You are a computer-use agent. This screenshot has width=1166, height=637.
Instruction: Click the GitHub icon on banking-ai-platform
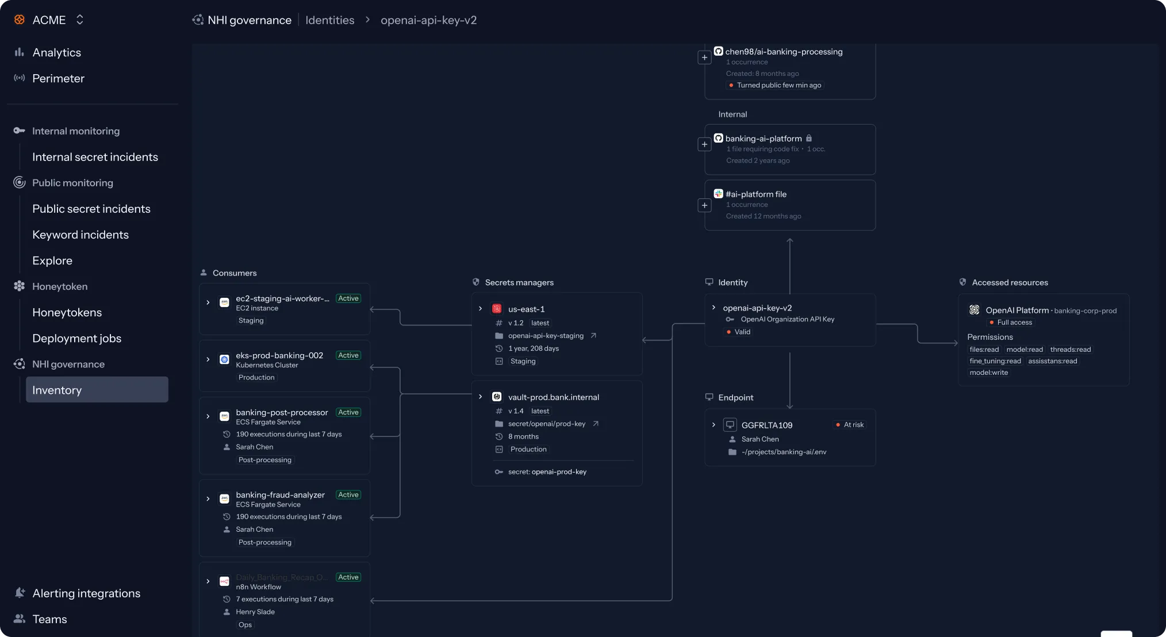click(x=719, y=138)
